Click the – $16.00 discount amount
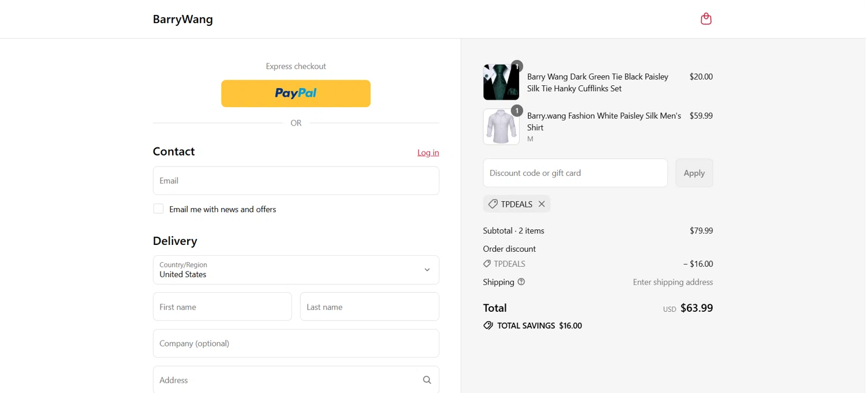 point(698,264)
